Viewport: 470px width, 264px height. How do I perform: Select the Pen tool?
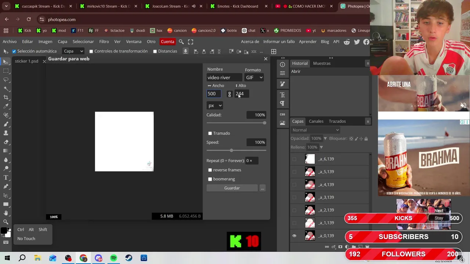coord(6,186)
